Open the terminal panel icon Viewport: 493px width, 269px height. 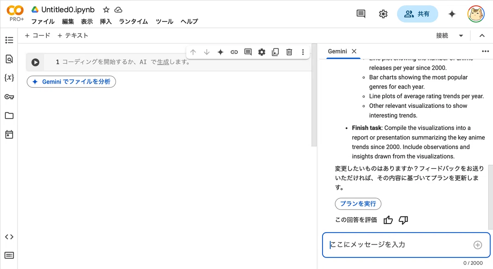click(x=9, y=255)
